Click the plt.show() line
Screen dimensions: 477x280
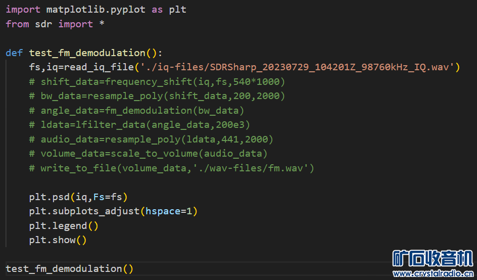[x=58, y=240]
